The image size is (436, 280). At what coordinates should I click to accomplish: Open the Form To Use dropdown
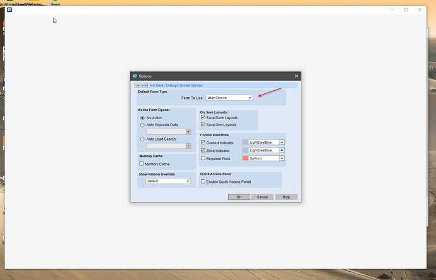click(250, 98)
